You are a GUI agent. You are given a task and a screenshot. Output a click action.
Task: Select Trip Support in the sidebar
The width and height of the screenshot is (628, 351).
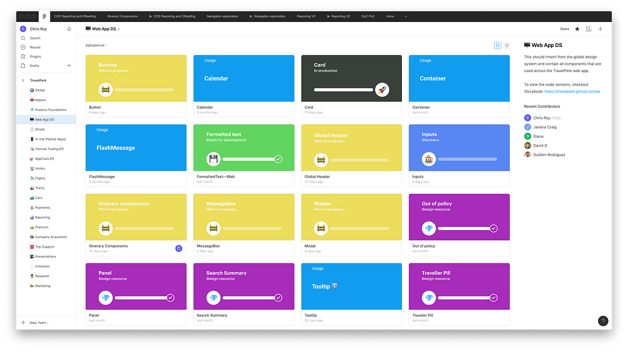coord(46,247)
